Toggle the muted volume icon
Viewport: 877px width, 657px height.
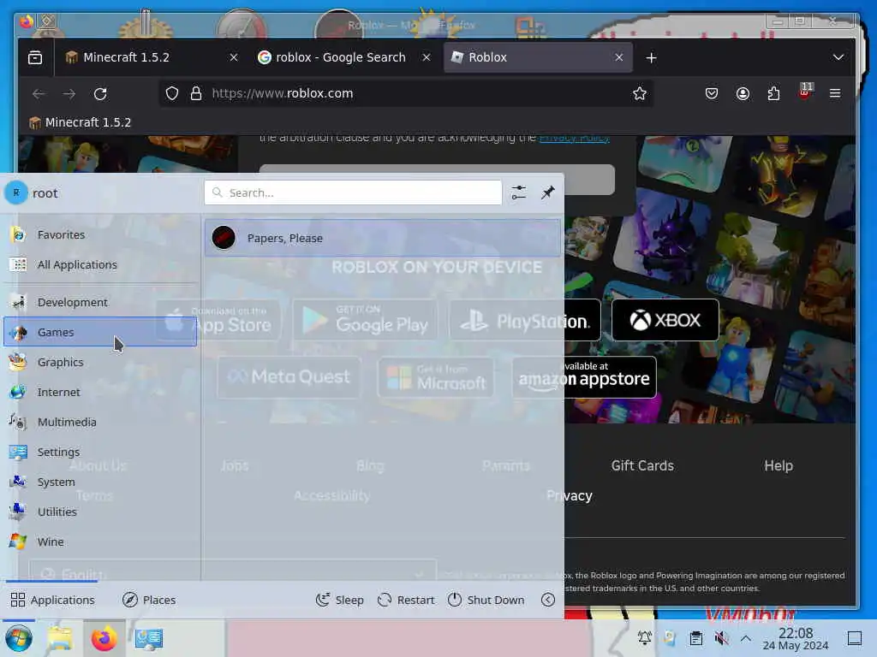(x=721, y=638)
